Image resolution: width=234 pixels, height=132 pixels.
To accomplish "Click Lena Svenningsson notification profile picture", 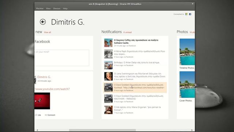I will 109,76.
